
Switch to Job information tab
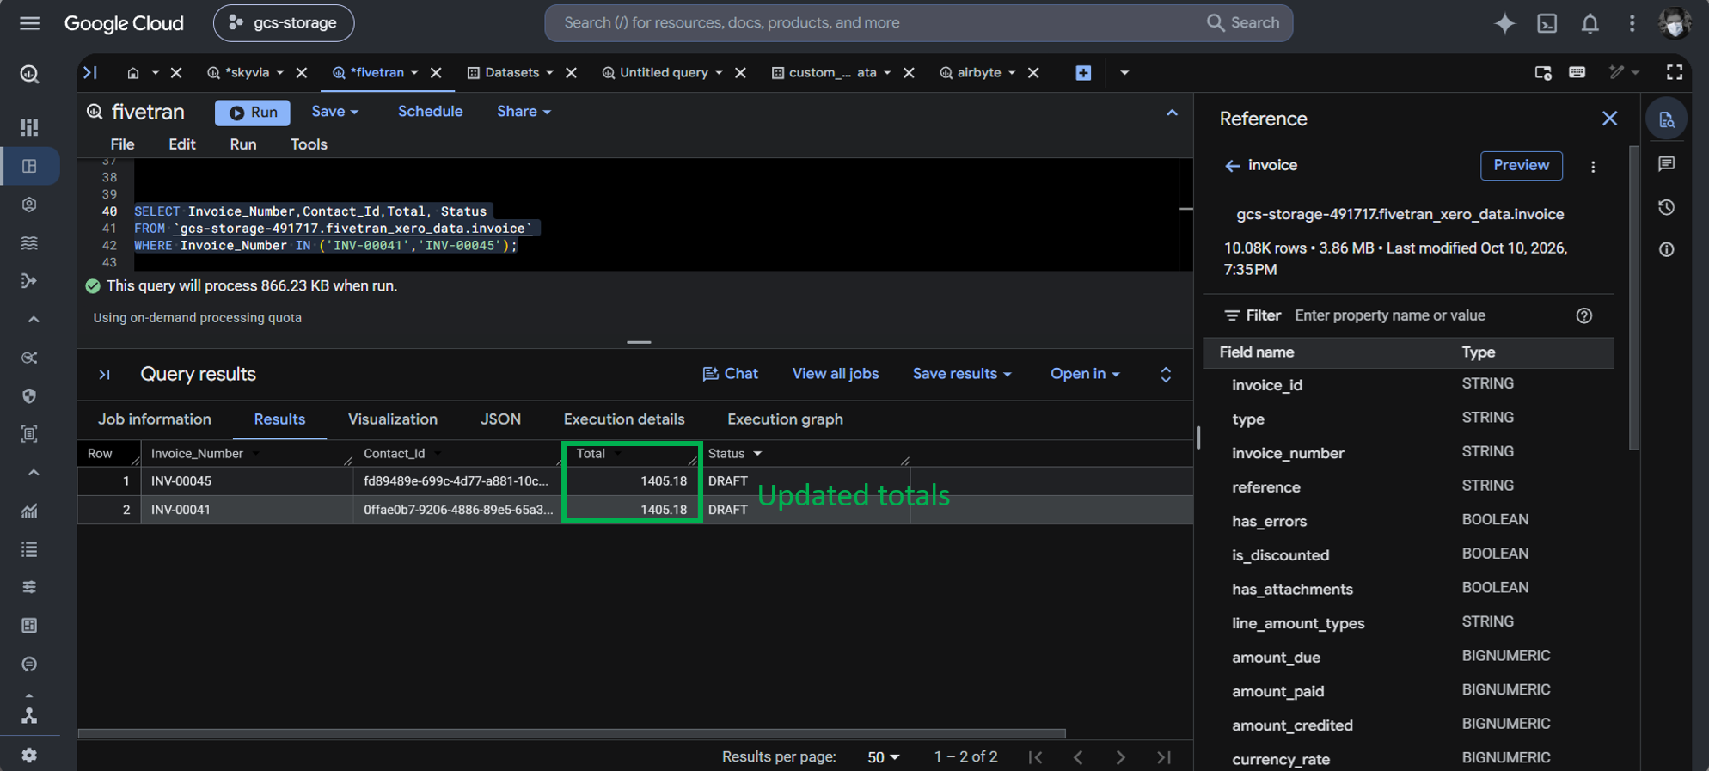[155, 419]
